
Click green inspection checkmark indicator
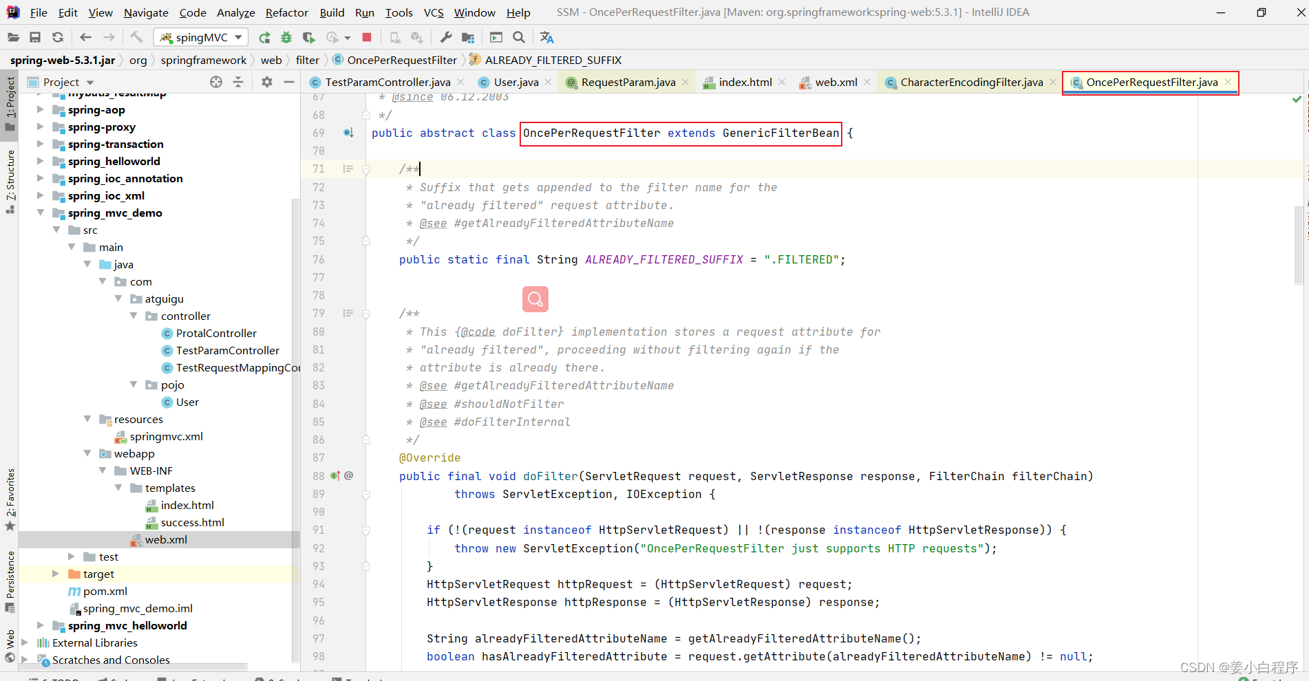1297,99
